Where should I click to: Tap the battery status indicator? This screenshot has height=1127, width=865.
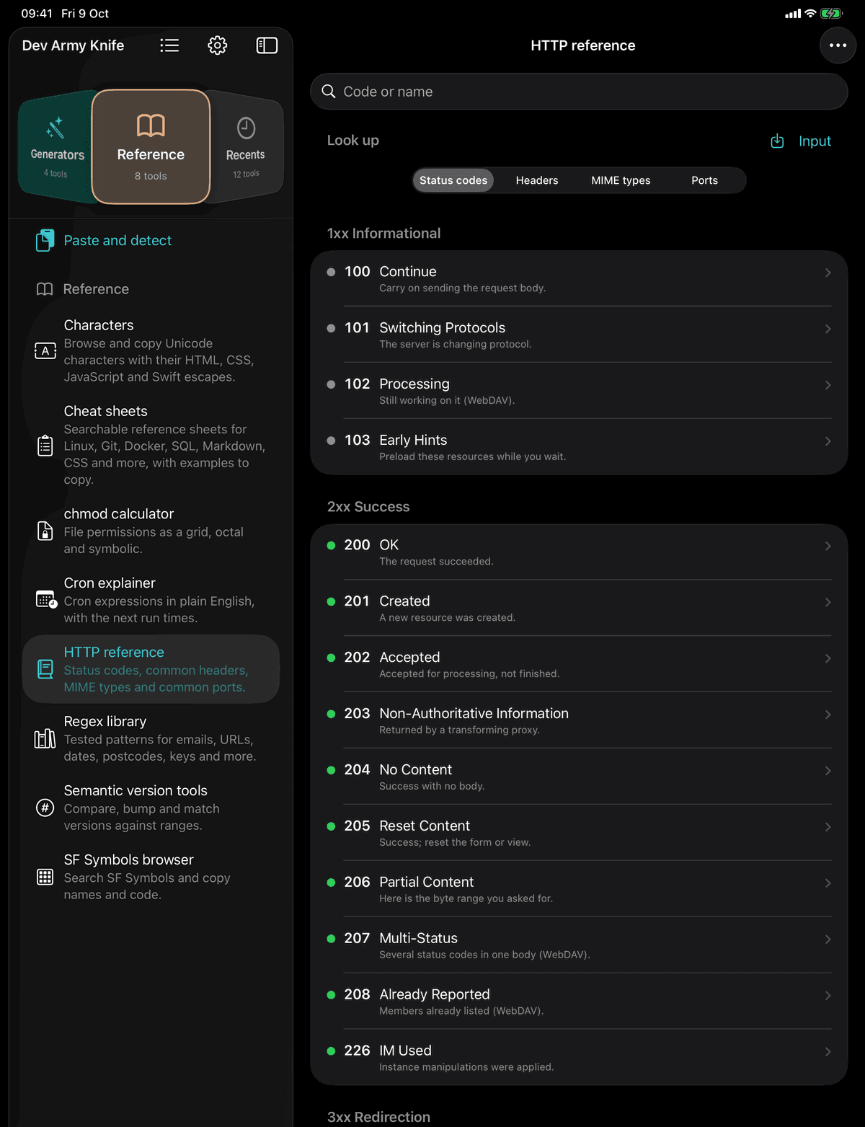pos(831,14)
